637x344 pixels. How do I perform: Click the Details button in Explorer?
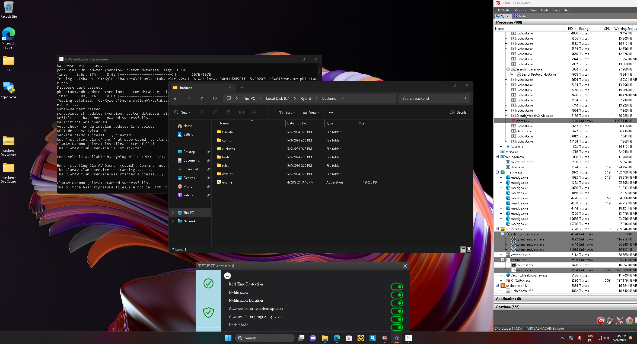(x=458, y=112)
